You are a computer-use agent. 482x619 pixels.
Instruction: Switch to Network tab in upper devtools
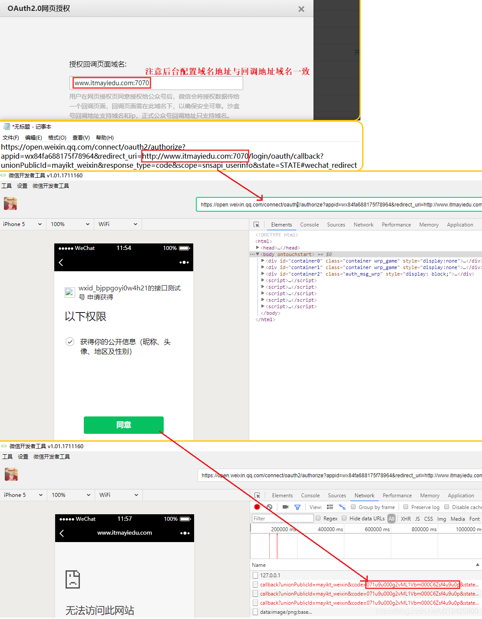363,225
